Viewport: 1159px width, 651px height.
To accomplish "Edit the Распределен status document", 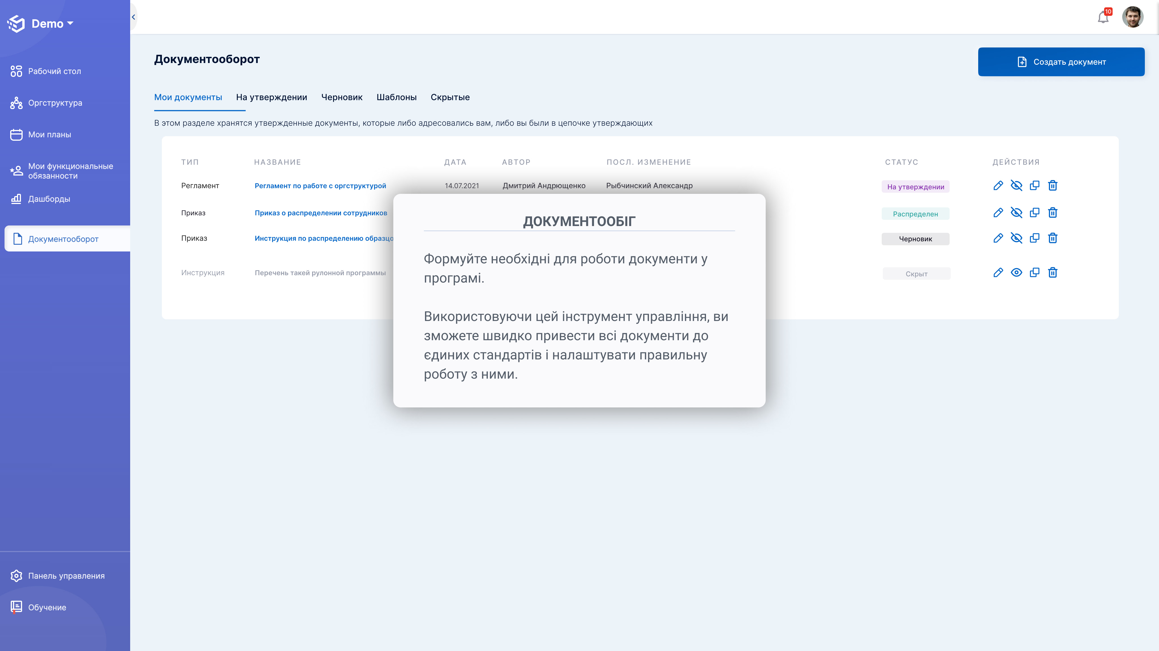I will click(998, 212).
